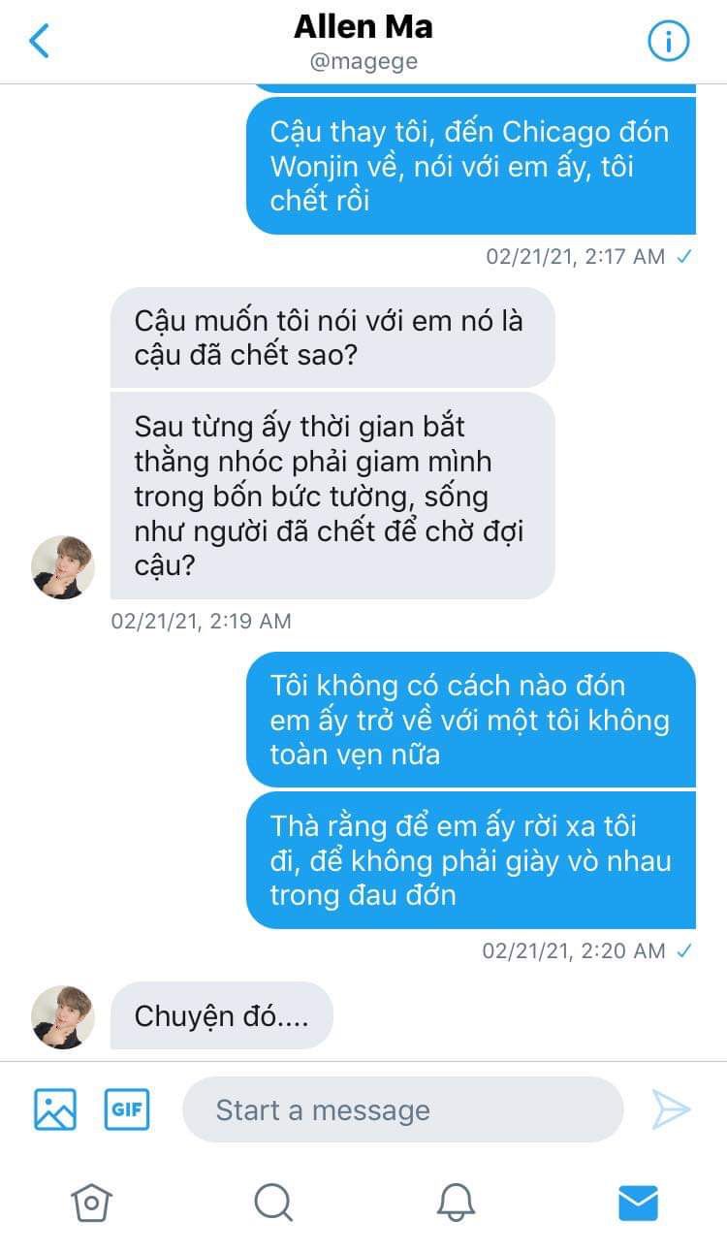
Task: Attach a photo with the image icon
Action: (x=55, y=1109)
